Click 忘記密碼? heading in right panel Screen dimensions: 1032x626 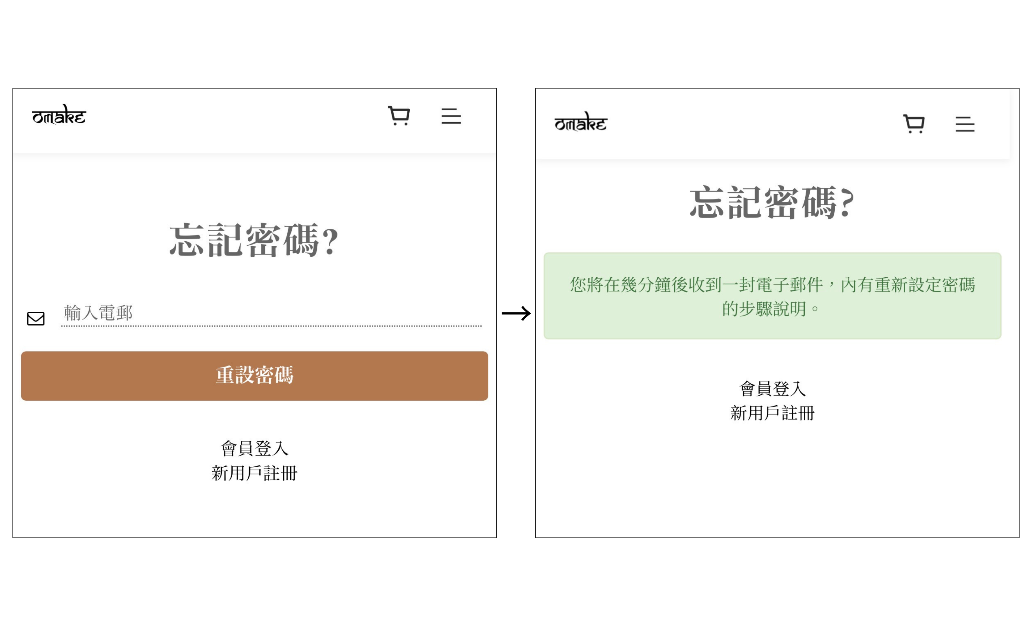pyautogui.click(x=772, y=203)
